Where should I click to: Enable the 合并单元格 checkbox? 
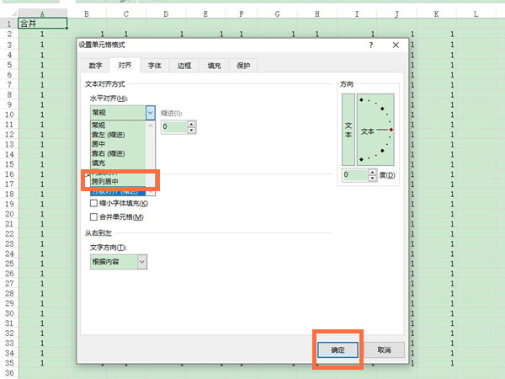click(x=93, y=217)
